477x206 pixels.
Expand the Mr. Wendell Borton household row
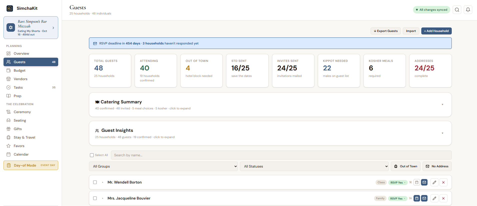point(102,182)
